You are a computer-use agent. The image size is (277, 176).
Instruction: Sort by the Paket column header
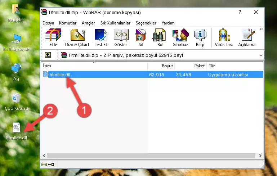[191, 66]
